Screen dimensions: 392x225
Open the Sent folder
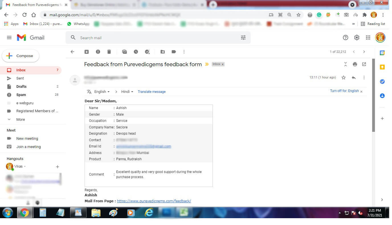tap(20, 78)
